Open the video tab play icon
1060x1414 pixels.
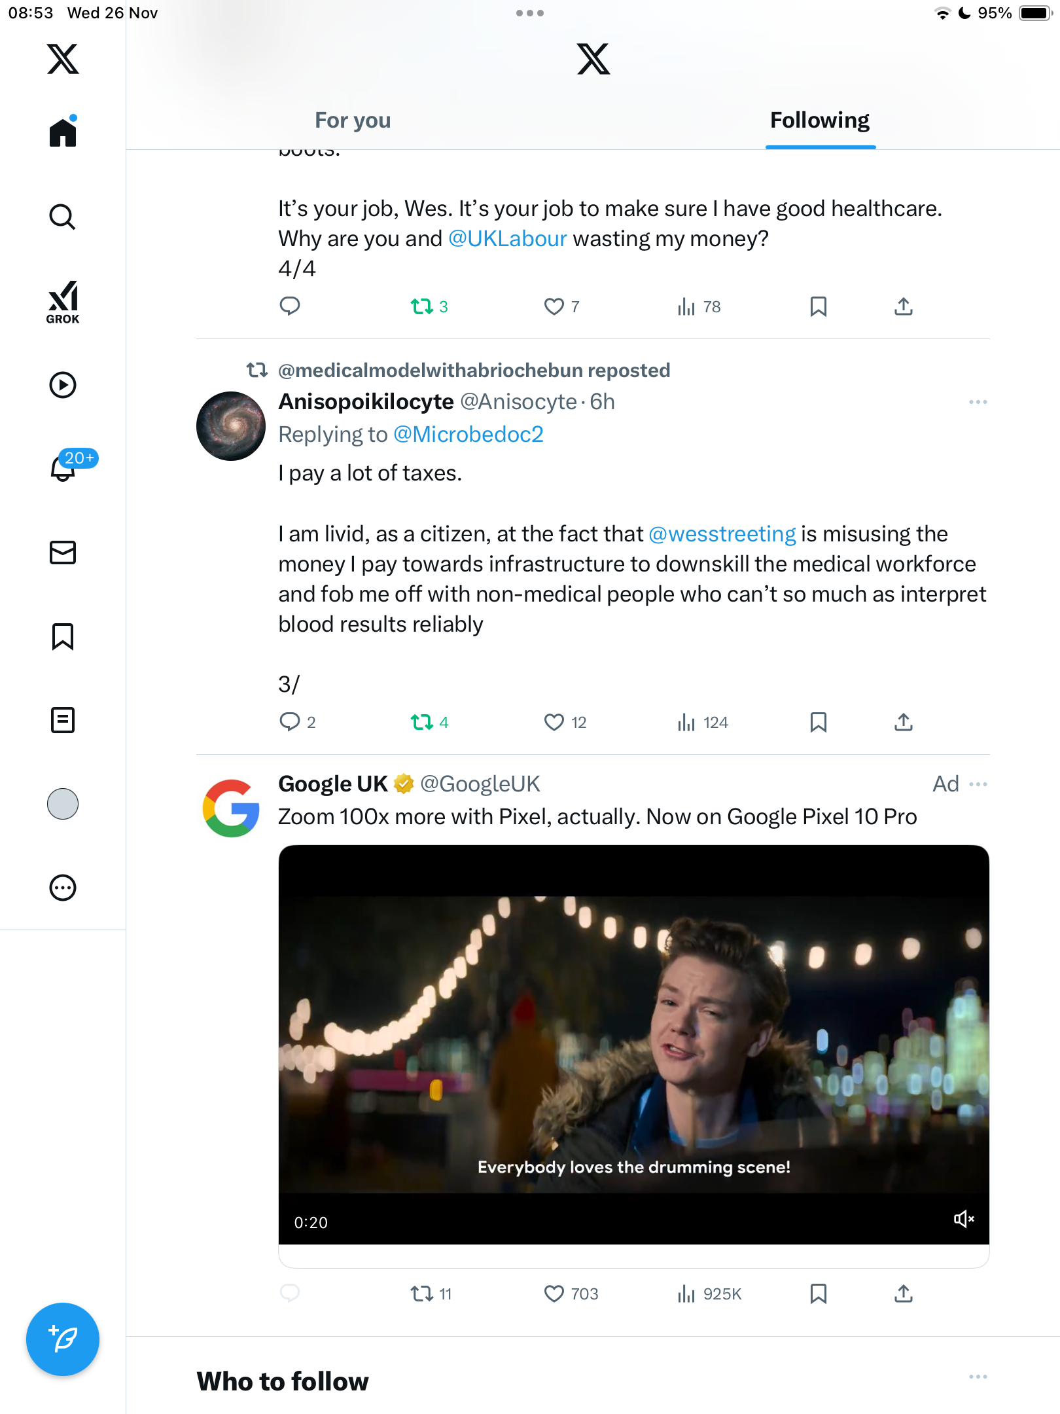(63, 385)
